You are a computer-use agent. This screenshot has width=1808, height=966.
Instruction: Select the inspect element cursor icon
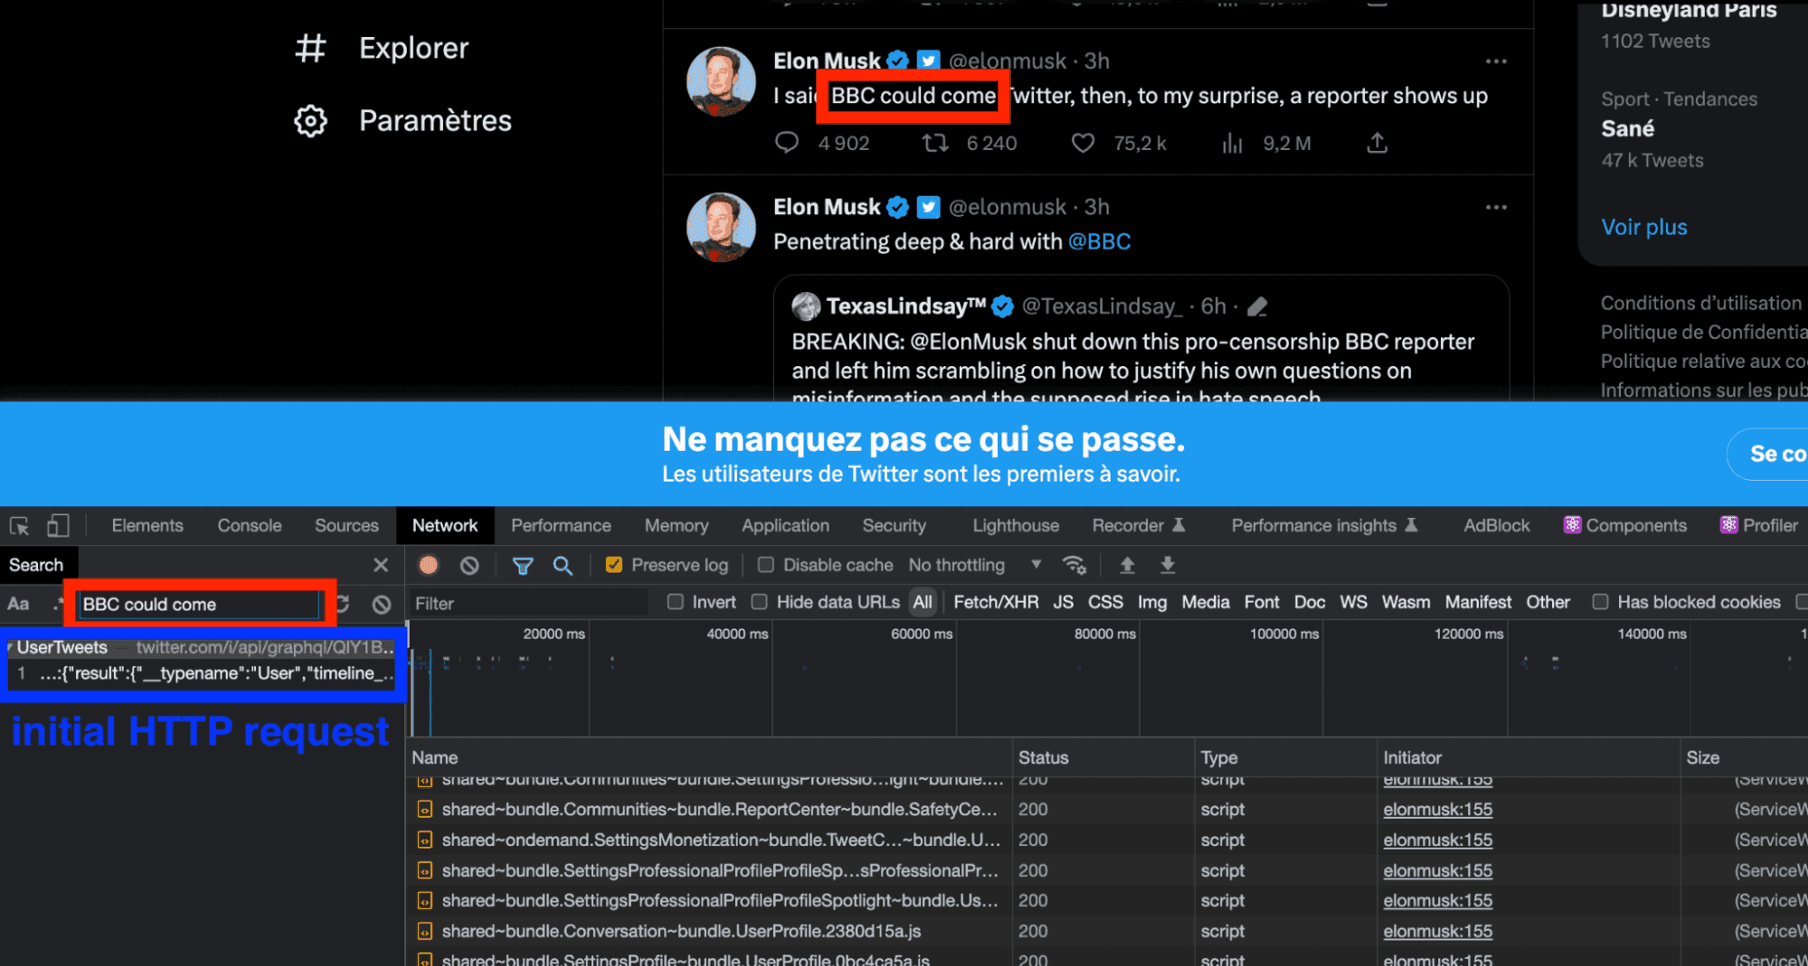coord(19,525)
